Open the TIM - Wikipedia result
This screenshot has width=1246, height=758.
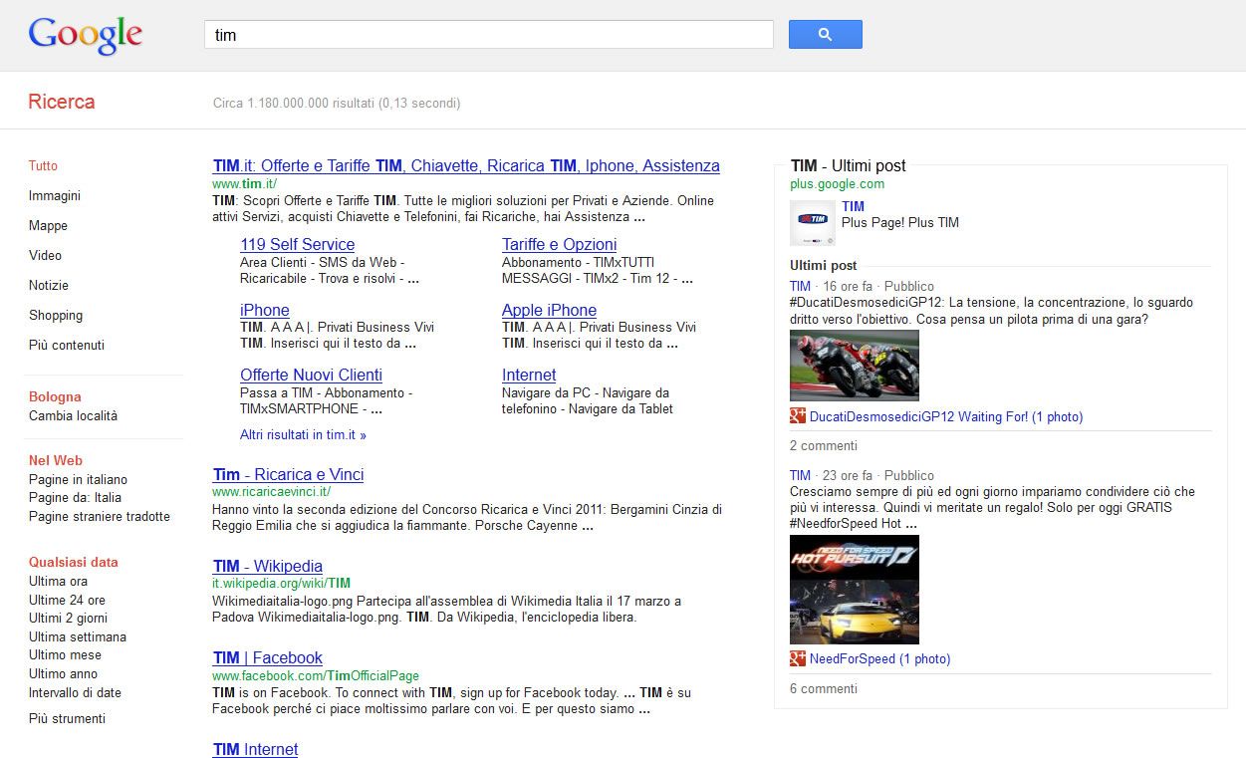pyautogui.click(x=267, y=567)
